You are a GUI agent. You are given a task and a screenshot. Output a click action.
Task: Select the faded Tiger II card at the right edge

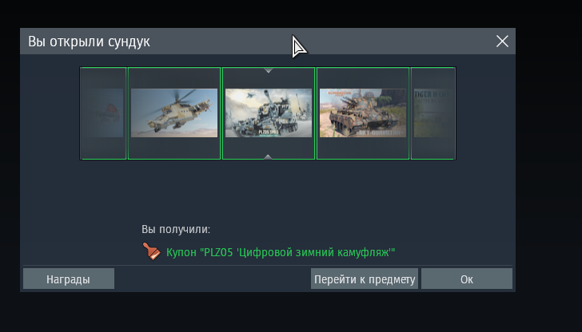pos(433,113)
